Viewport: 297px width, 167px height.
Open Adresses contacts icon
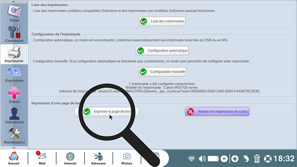coord(98,158)
